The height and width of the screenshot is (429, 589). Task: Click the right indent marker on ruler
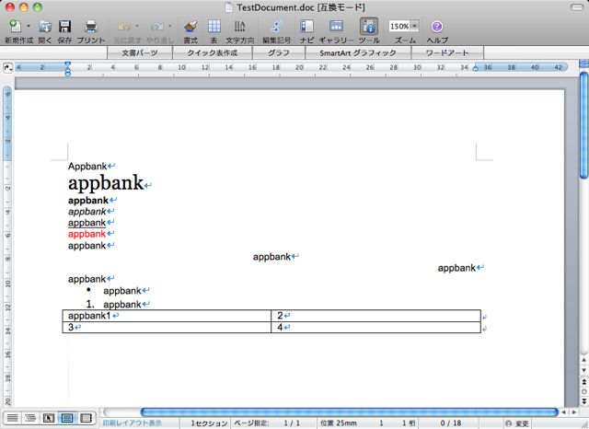point(476,68)
